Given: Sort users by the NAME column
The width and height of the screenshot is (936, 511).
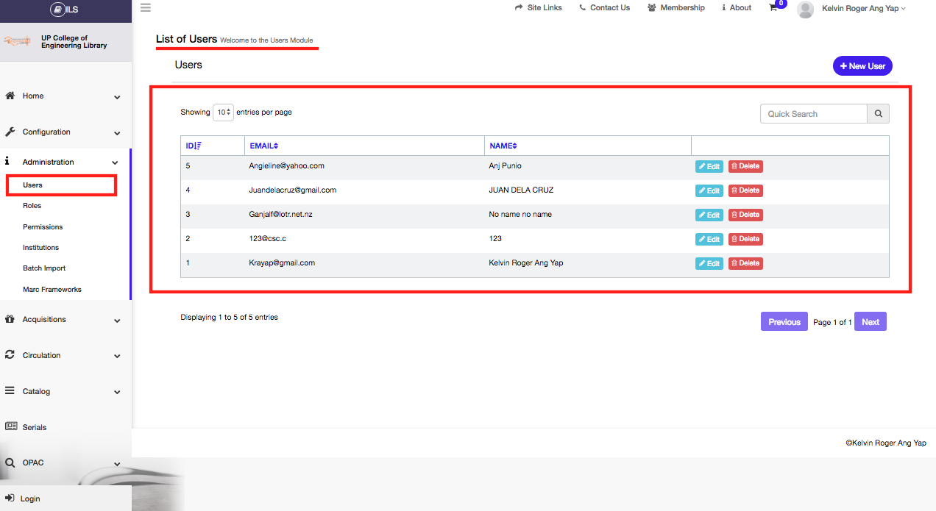Looking at the screenshot, I should 503,146.
